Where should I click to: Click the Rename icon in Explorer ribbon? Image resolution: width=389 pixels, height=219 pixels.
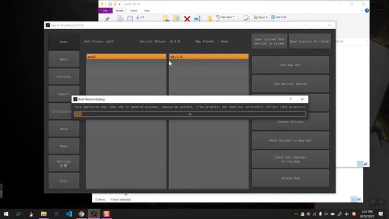point(198,19)
